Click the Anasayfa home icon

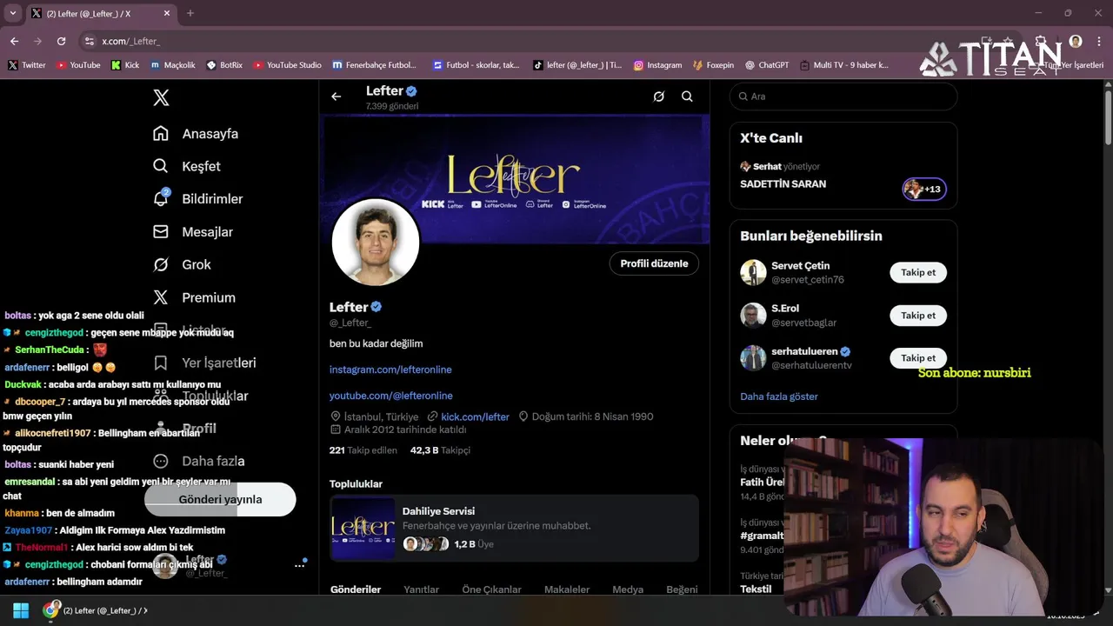pyautogui.click(x=161, y=134)
